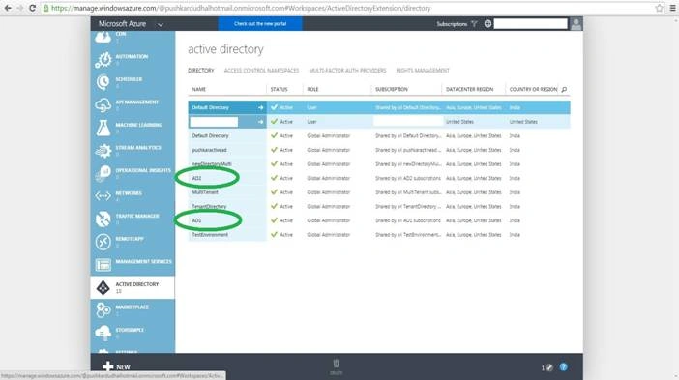Select the TenantDirectory row
The image size is (679, 380).
tap(379, 207)
